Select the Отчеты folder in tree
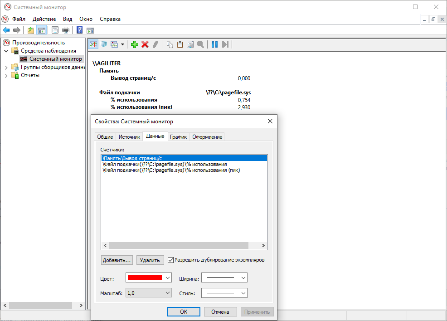Screen dimensions: 447x321 (x=30, y=75)
